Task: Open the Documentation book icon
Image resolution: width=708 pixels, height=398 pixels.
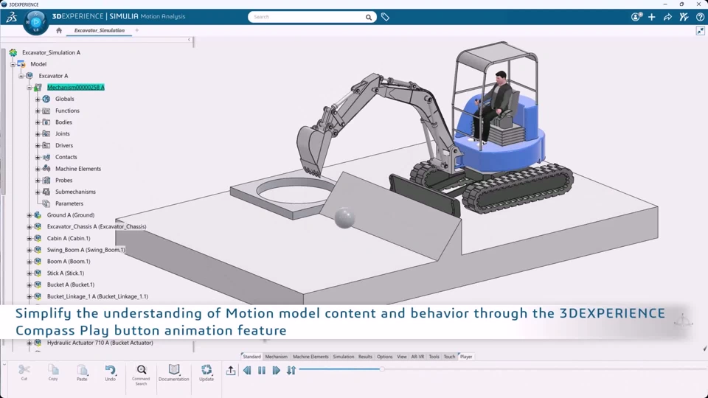Action: point(174,373)
